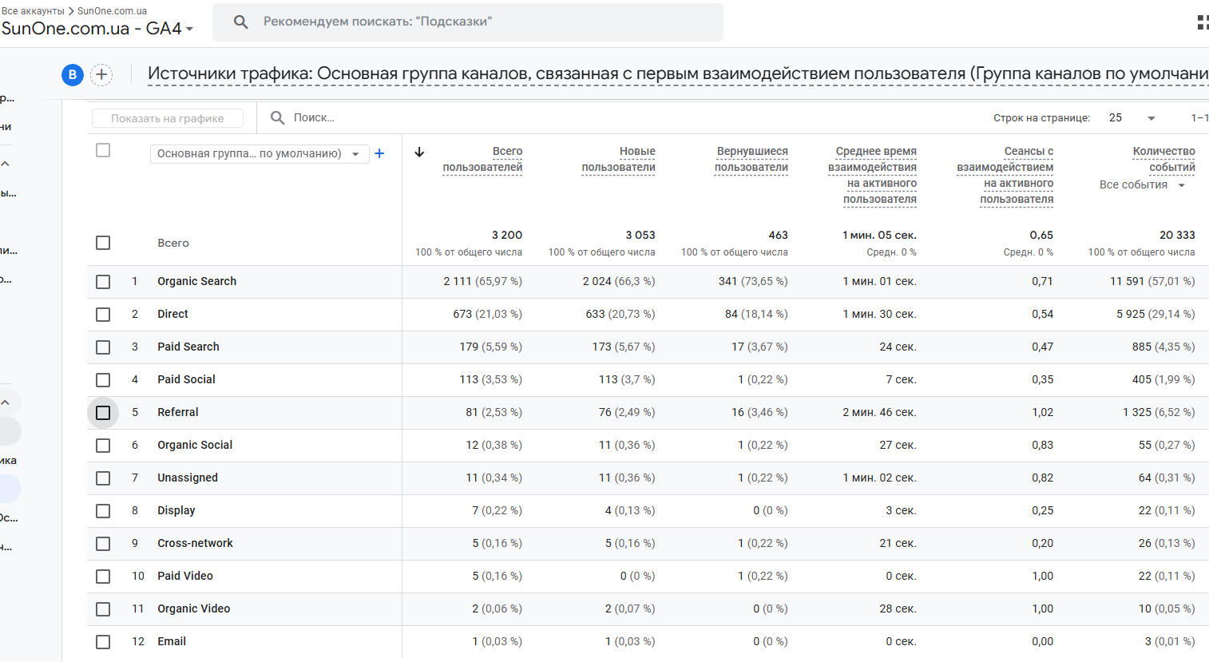Screen dimensions: 1209x662
Task: Add a new comparison with plus circle
Action: click(101, 75)
